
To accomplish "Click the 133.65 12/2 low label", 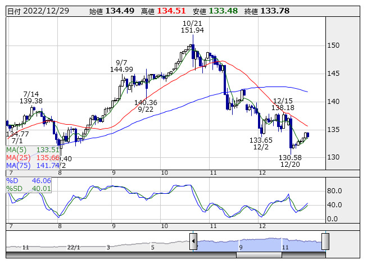I will coord(261,144).
